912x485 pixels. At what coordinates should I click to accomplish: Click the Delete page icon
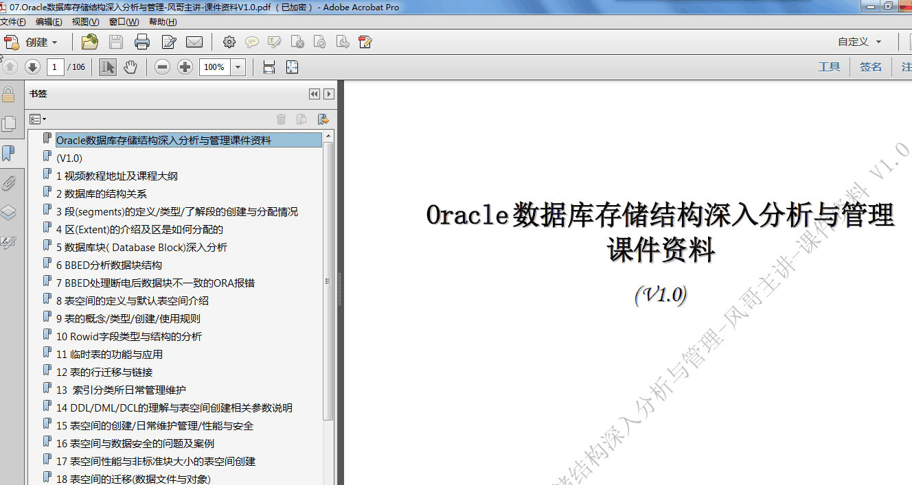pos(297,42)
